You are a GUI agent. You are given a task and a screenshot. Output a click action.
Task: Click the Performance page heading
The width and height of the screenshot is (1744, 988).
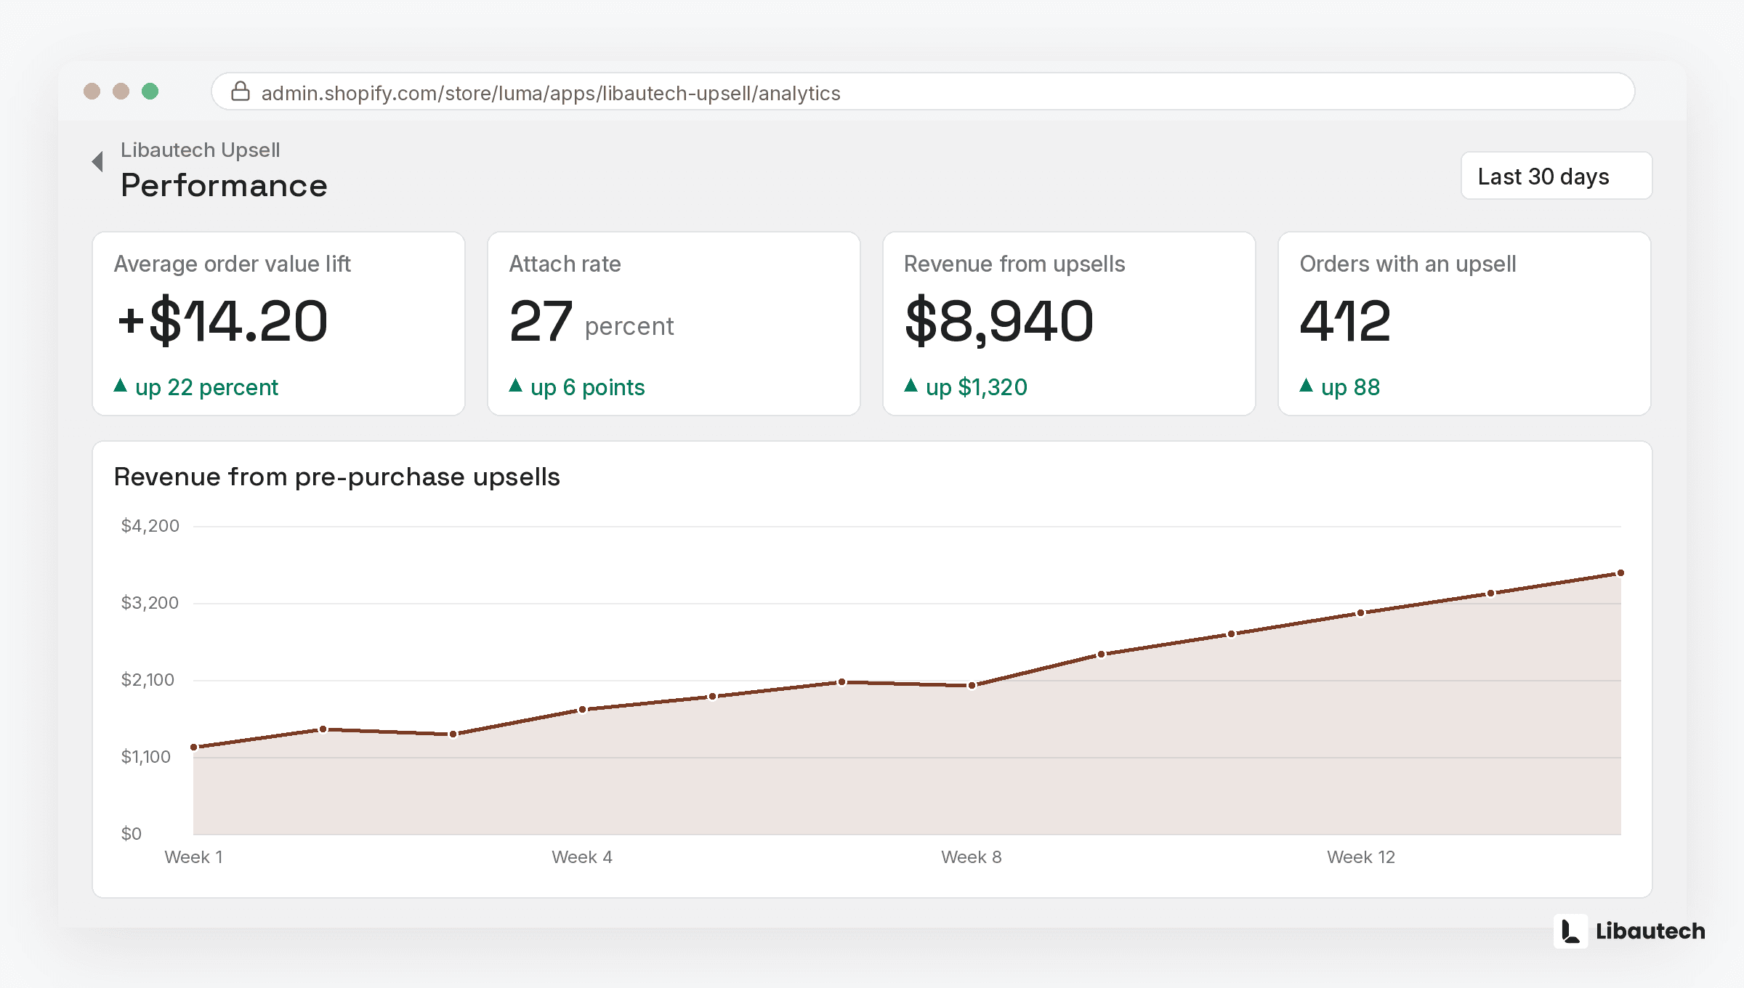pos(224,186)
